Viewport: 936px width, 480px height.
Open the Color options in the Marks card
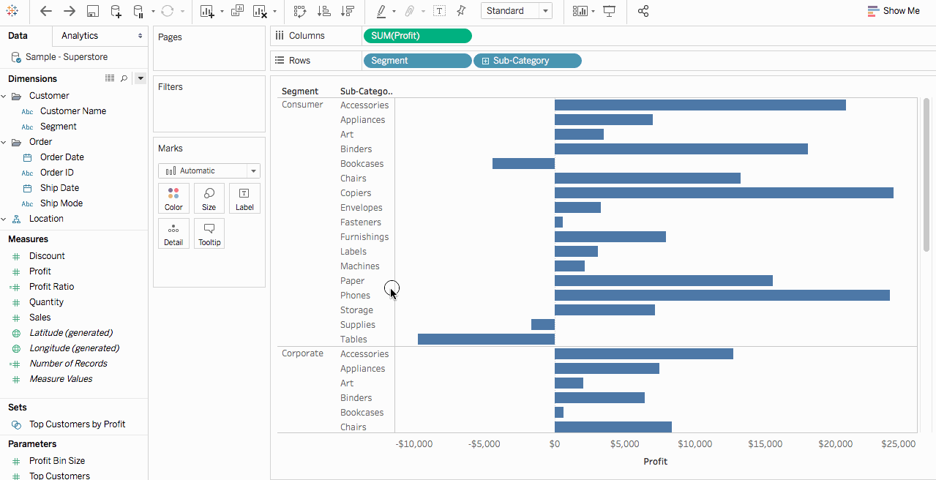(x=173, y=198)
